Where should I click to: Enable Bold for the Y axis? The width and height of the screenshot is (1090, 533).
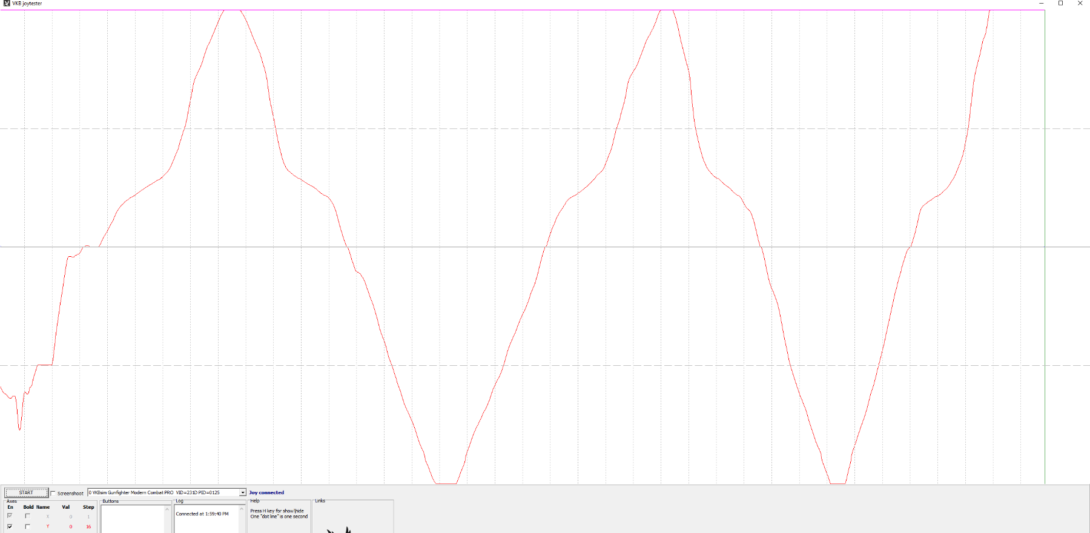[x=27, y=526]
